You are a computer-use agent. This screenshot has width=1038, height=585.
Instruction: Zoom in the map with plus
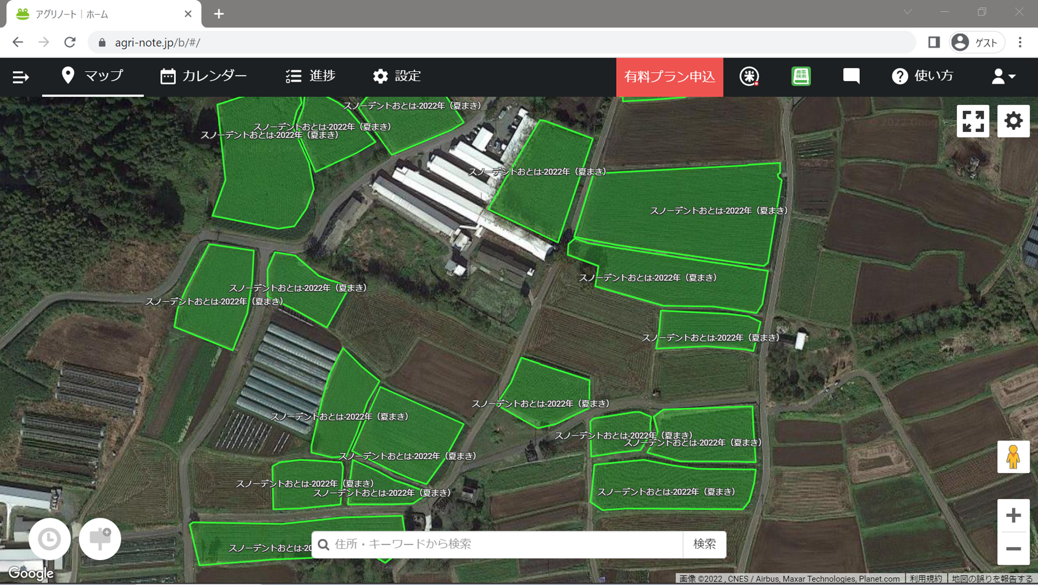click(1013, 515)
